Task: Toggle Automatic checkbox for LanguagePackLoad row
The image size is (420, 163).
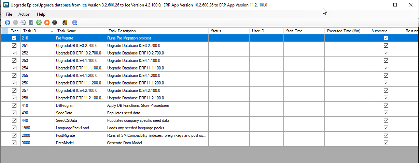Action: coord(386,128)
